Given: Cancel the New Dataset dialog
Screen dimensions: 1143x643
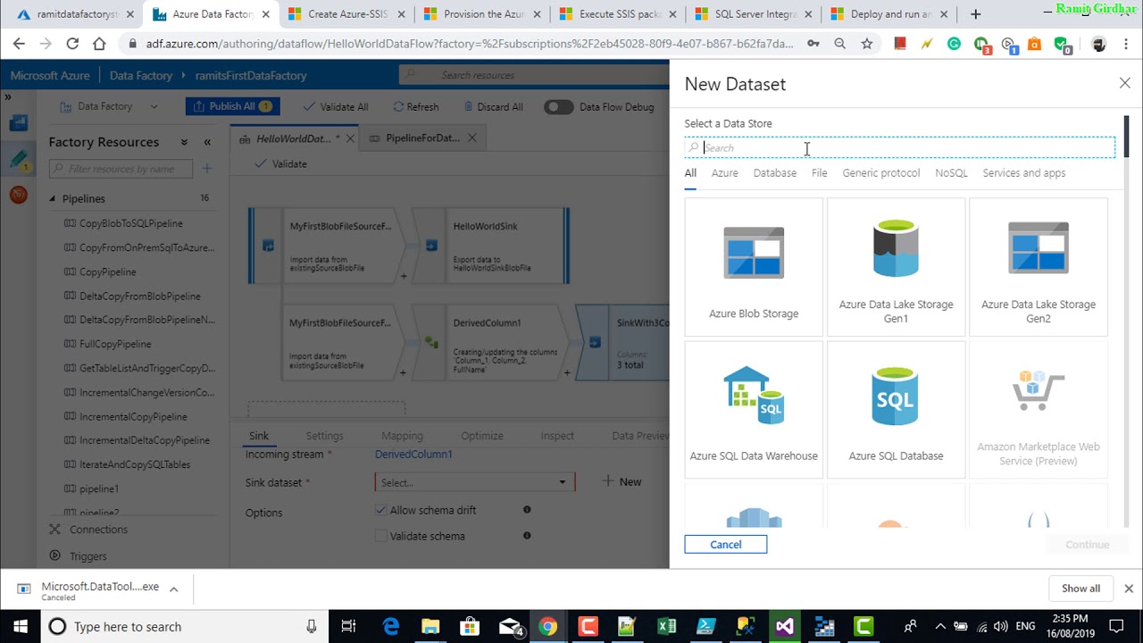Looking at the screenshot, I should click(x=725, y=544).
